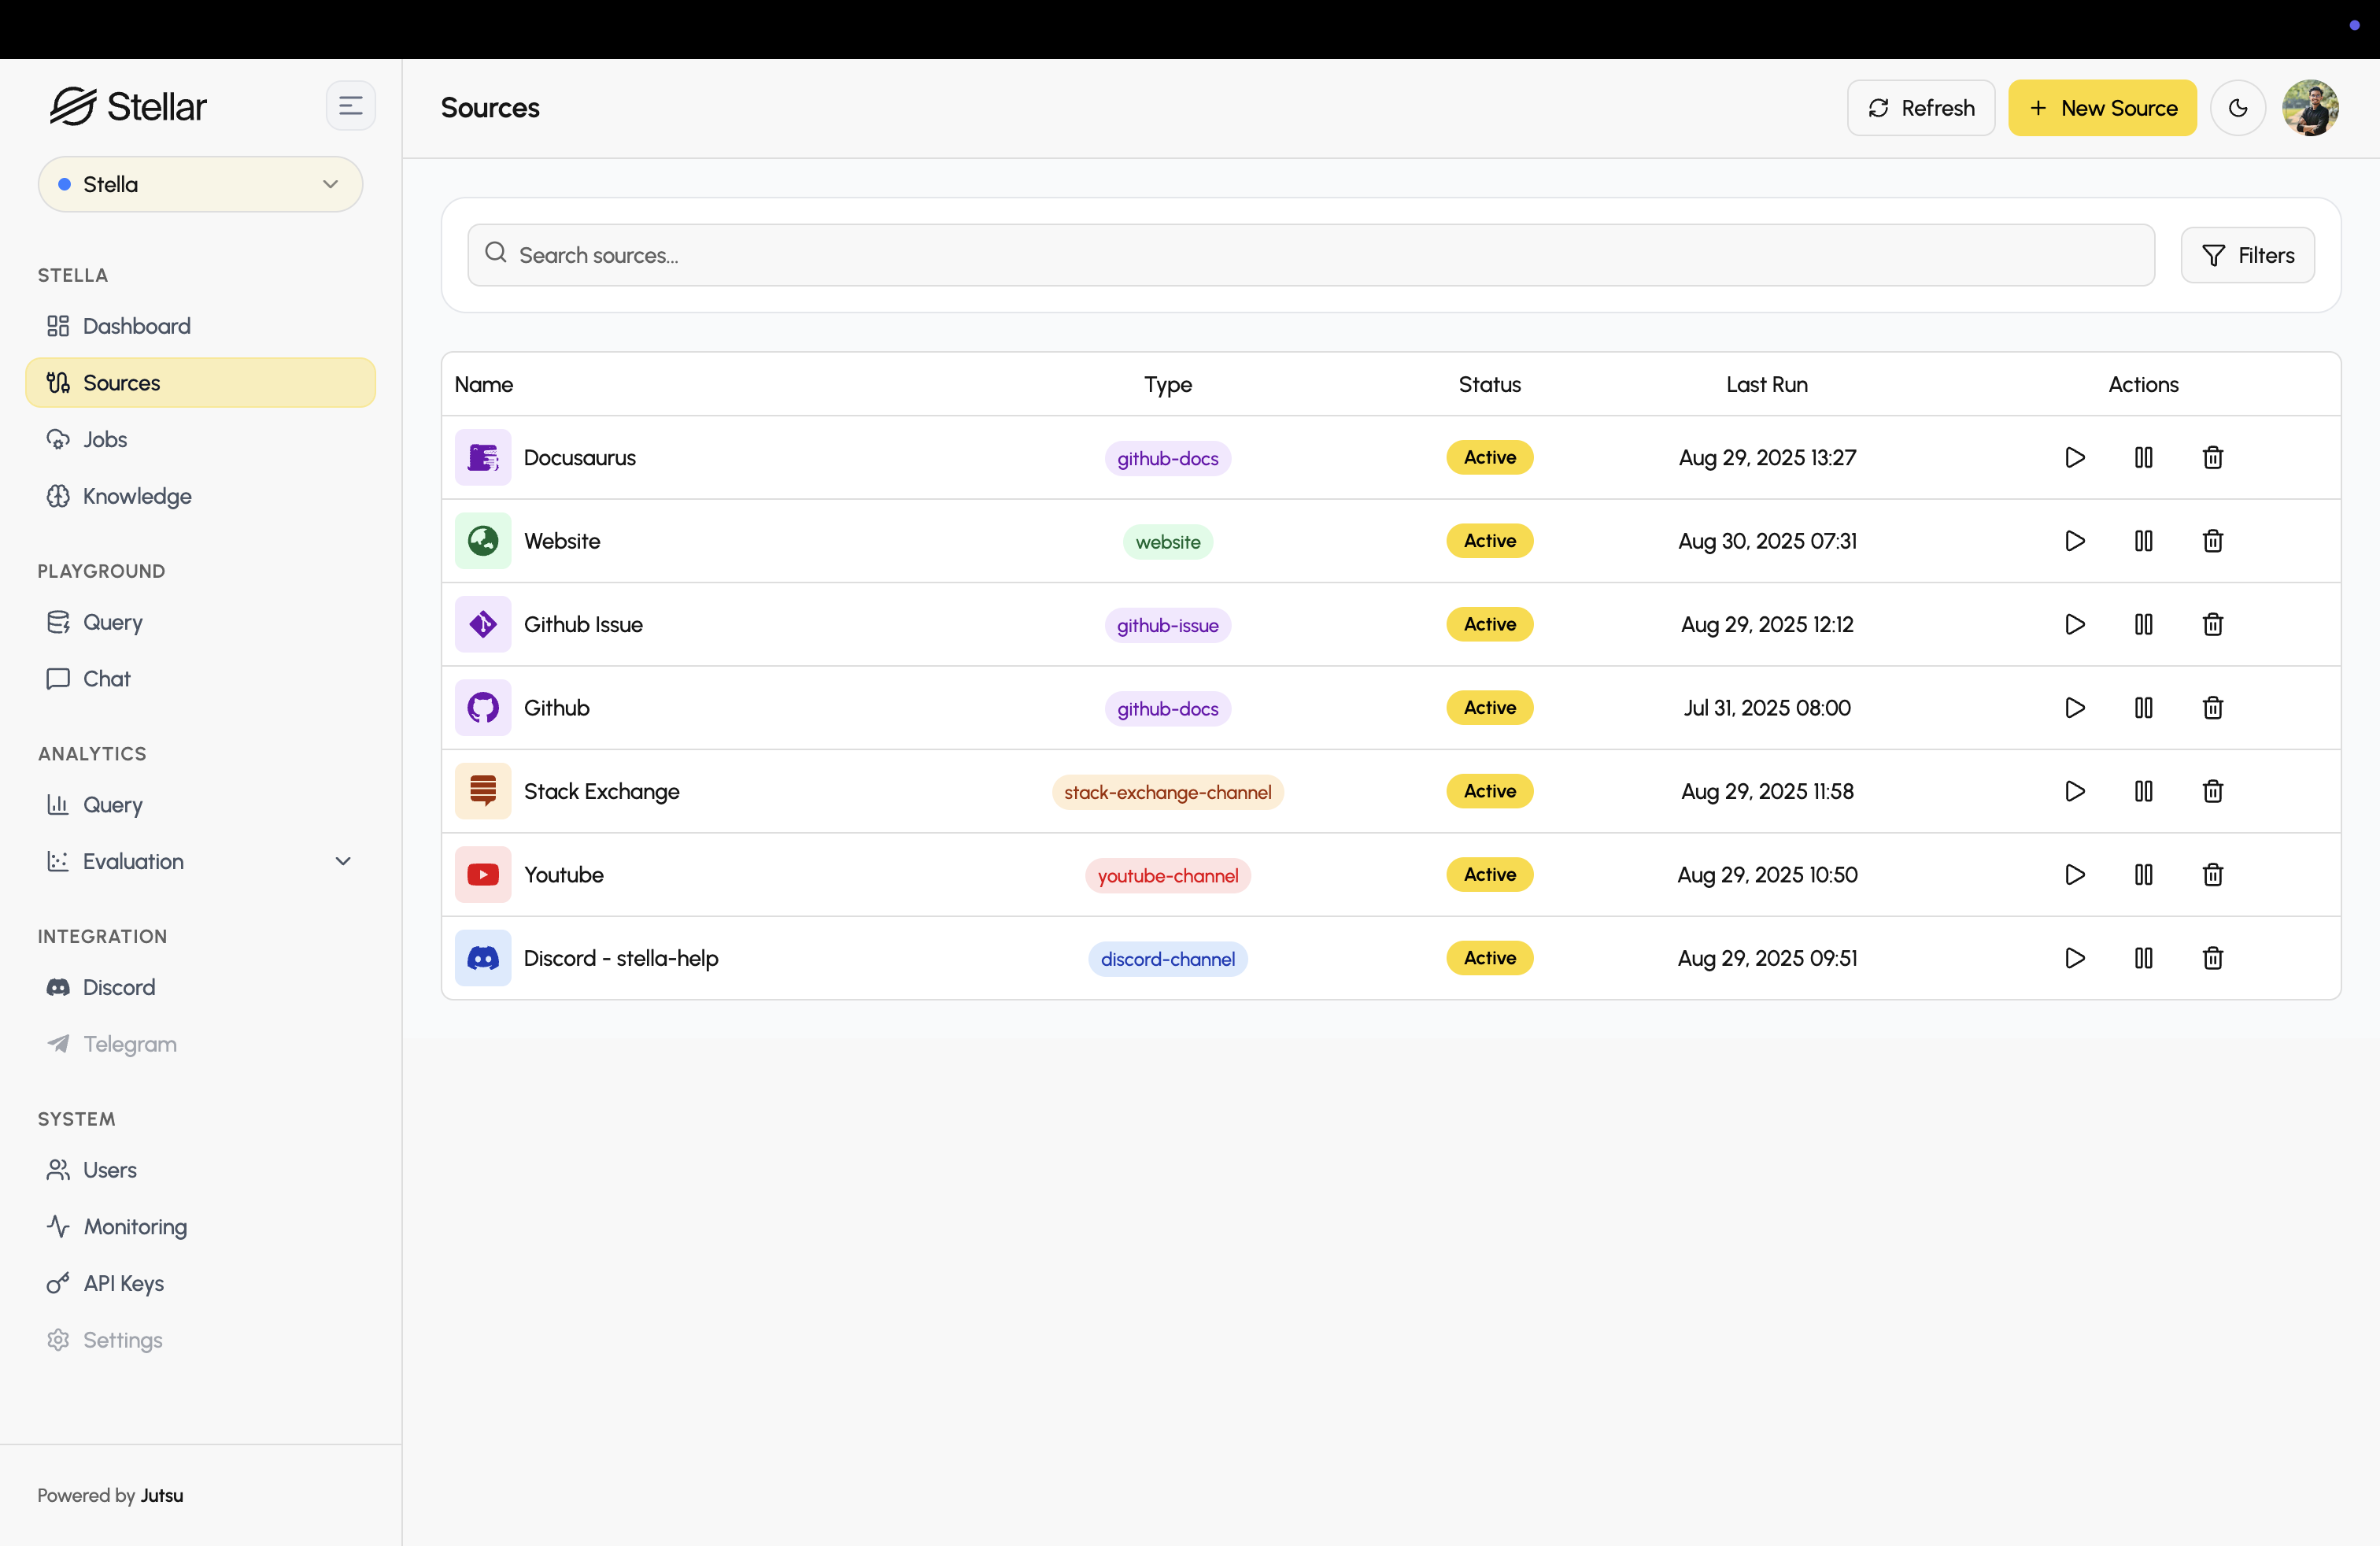Open the Stella project dropdown

(x=200, y=184)
